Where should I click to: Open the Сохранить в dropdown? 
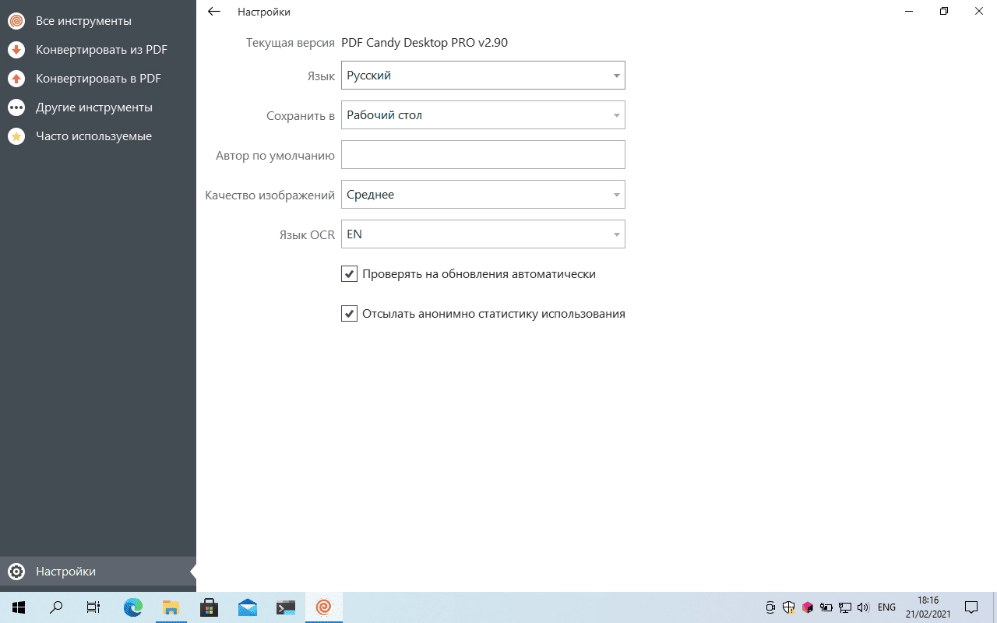(x=483, y=115)
